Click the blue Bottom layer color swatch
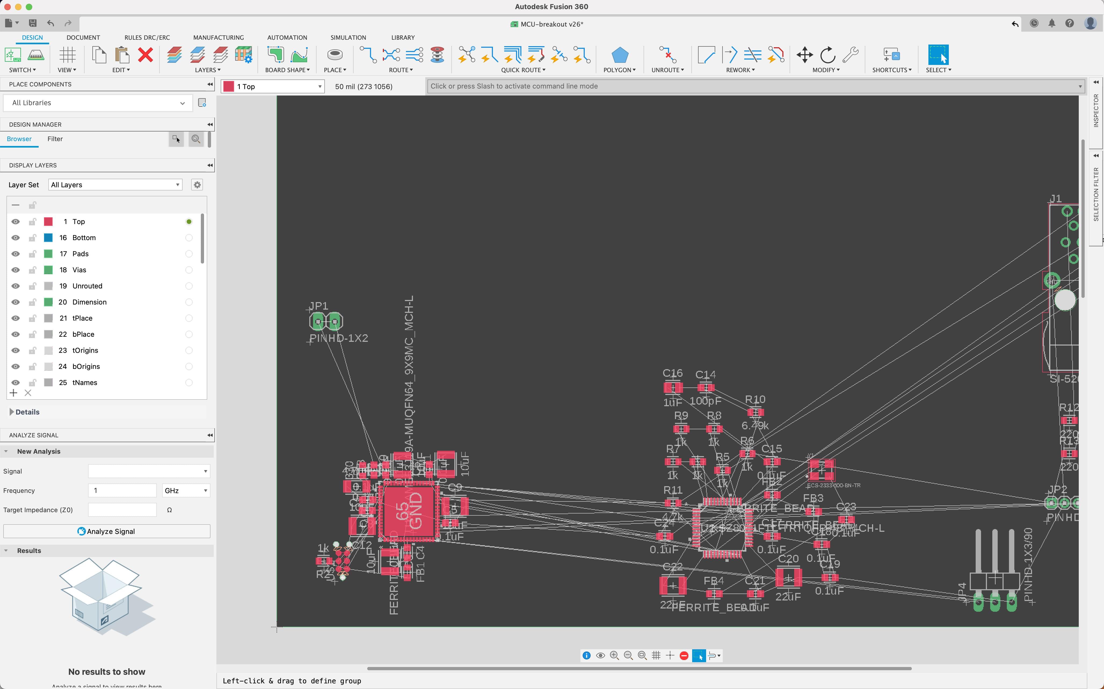The image size is (1104, 689). point(48,237)
